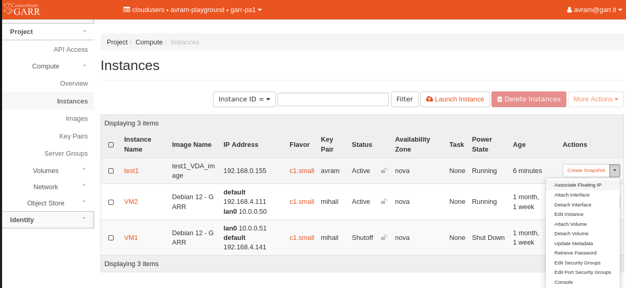This screenshot has height=288, width=626.
Task: Check the checkbox for instance test1
Action: coord(111,171)
